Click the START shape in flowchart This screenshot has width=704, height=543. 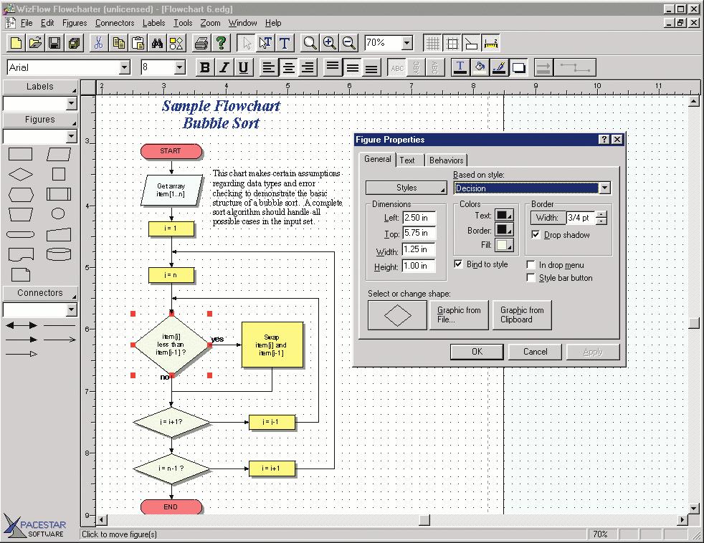pyautogui.click(x=171, y=151)
